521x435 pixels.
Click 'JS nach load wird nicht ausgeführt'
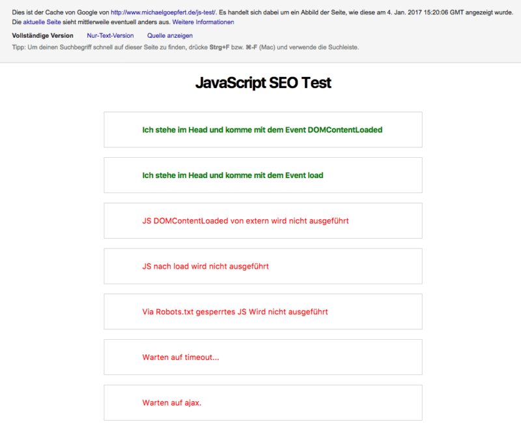(205, 266)
